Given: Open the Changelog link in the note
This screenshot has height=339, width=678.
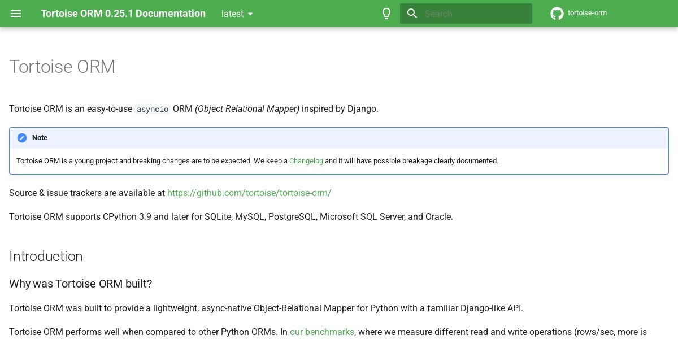Looking at the screenshot, I should (x=306, y=161).
